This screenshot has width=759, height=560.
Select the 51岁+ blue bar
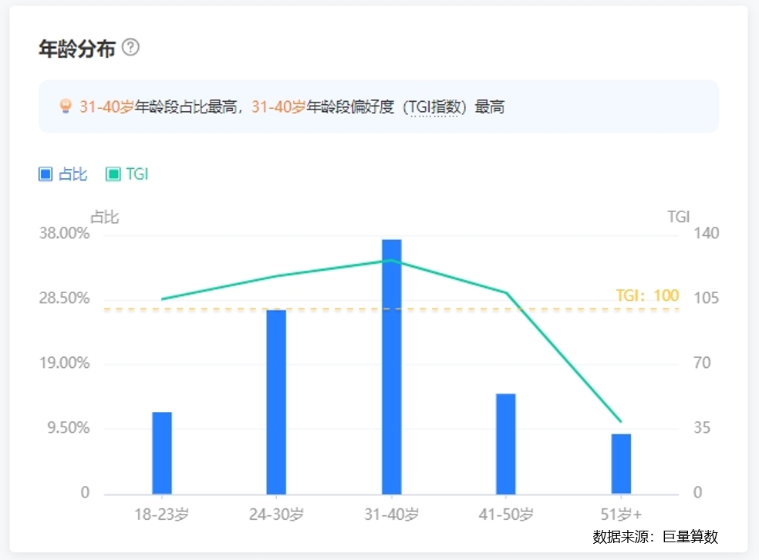coord(621,464)
